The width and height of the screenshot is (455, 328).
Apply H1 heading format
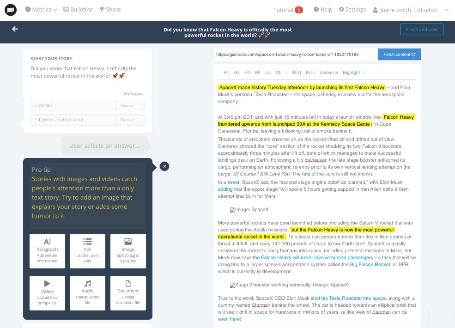(226, 73)
